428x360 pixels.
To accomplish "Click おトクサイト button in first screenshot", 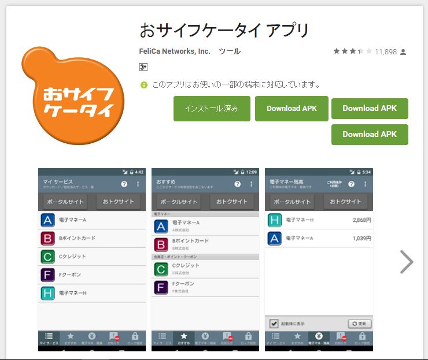I will (119, 202).
